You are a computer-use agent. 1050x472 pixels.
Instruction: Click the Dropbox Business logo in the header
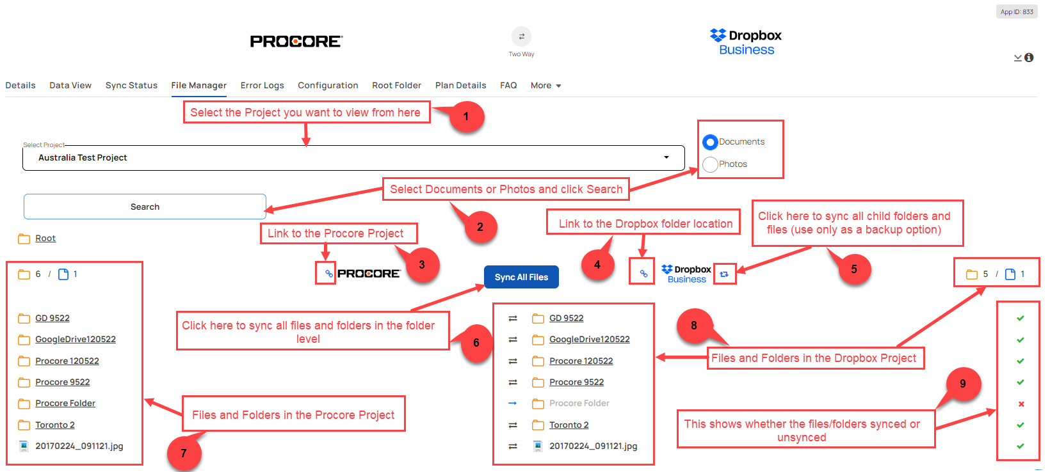[x=746, y=42]
